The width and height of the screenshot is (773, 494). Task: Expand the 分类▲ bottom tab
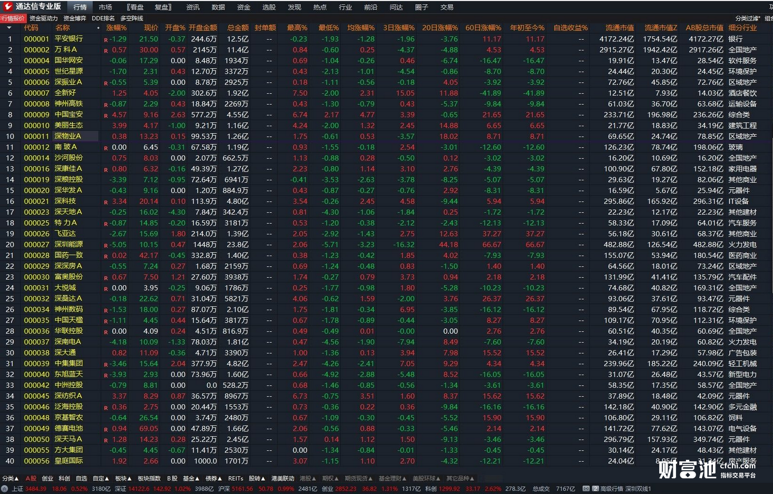11,479
